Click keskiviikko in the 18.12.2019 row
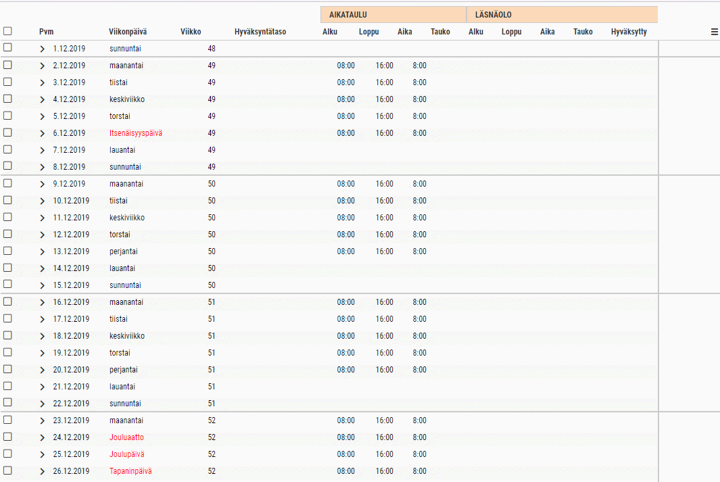 pyautogui.click(x=126, y=336)
